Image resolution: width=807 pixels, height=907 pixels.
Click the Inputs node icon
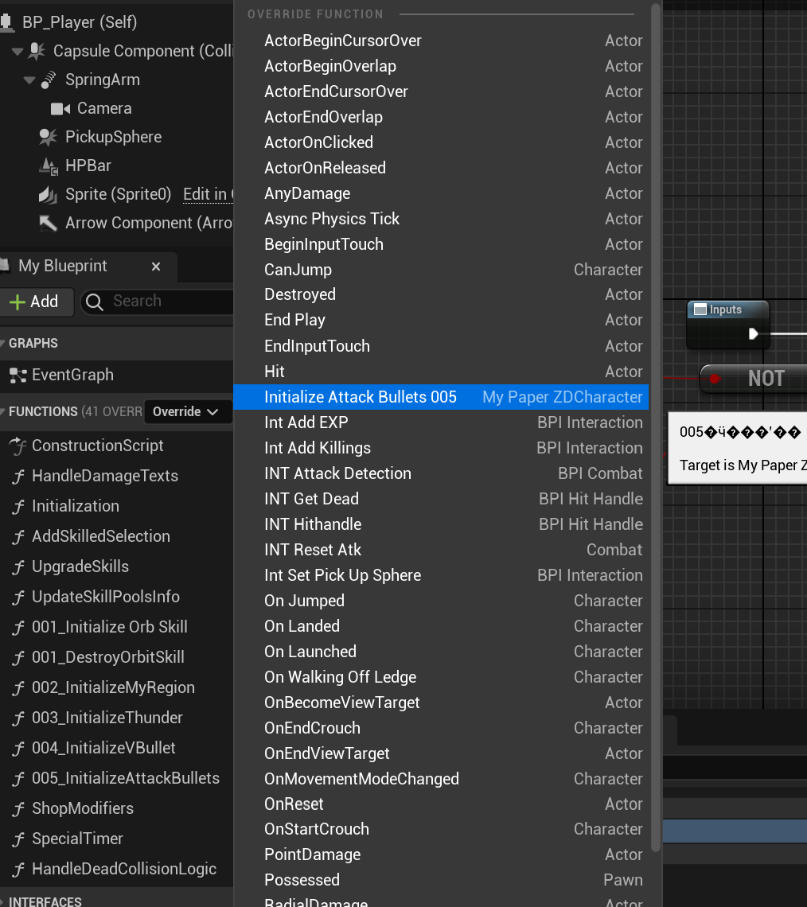(700, 309)
